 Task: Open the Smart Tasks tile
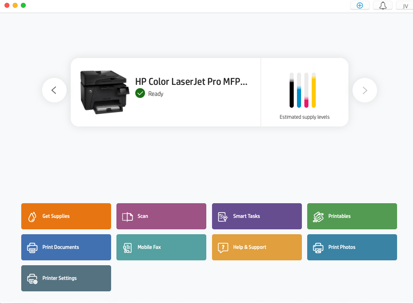(x=257, y=216)
